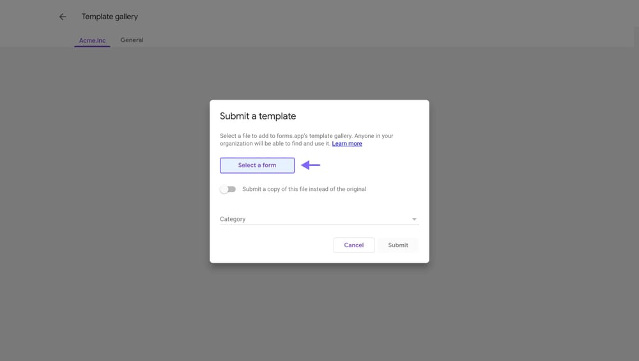Click the 'Category' placeholder text
The height and width of the screenshot is (361, 639).
click(x=233, y=219)
